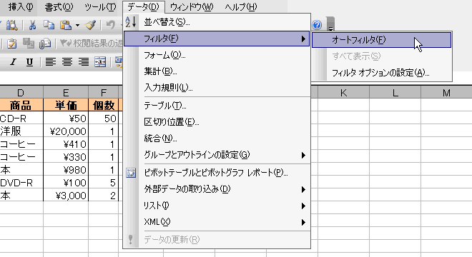Click the Merge and Center icon
This screenshot has height=257, width=472.
(x=100, y=62)
